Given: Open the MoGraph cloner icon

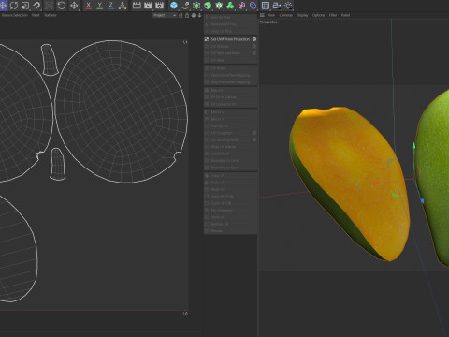Looking at the screenshot, I should click(x=230, y=6).
